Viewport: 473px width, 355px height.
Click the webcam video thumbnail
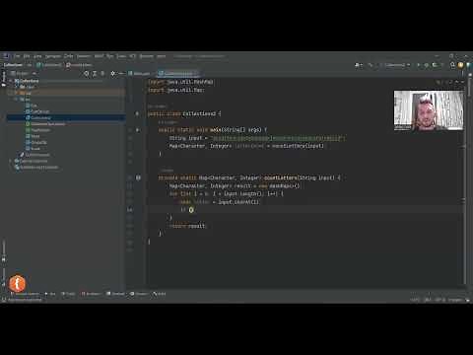click(x=429, y=110)
